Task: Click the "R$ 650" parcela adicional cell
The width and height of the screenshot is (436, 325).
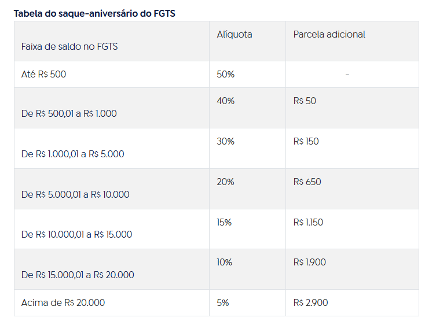Action: pyautogui.click(x=307, y=182)
